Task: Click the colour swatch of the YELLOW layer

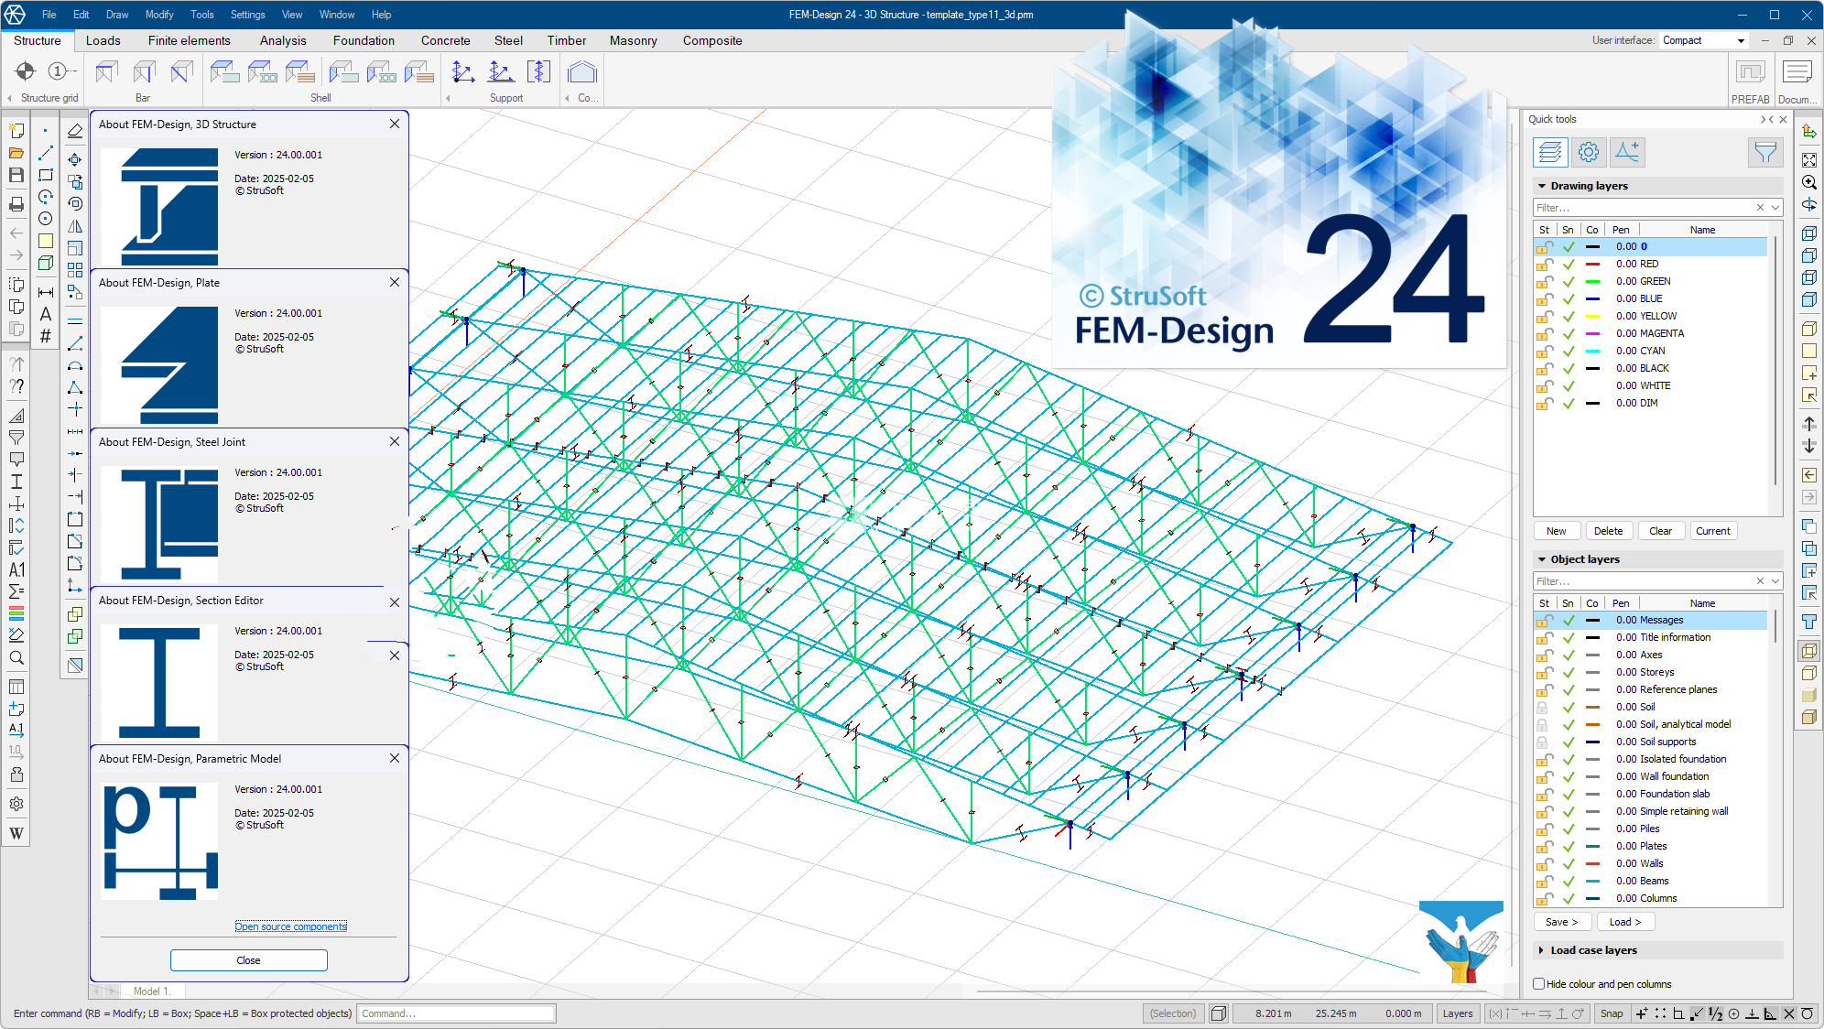Action: (1593, 317)
